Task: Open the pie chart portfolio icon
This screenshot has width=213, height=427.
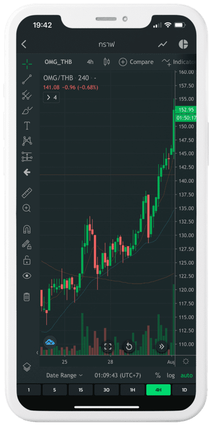Action: pos(183,44)
